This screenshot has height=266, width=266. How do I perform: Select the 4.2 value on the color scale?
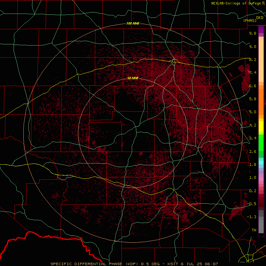tap(253, 125)
